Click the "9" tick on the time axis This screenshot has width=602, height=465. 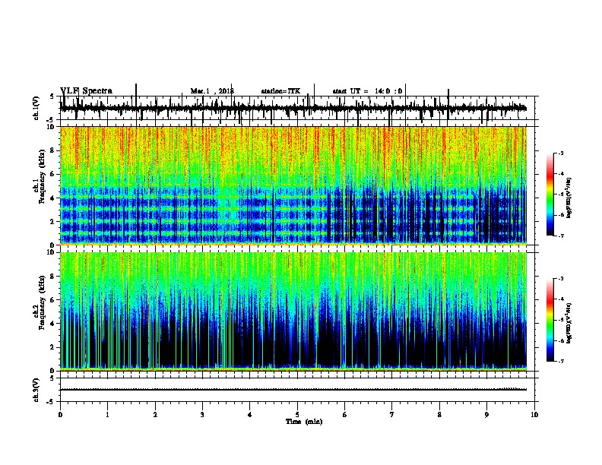coord(486,415)
